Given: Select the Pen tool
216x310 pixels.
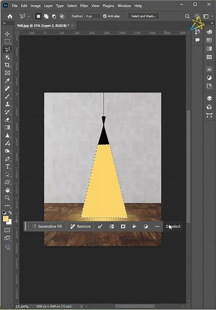Looking at the screenshot, I should click(7, 159).
